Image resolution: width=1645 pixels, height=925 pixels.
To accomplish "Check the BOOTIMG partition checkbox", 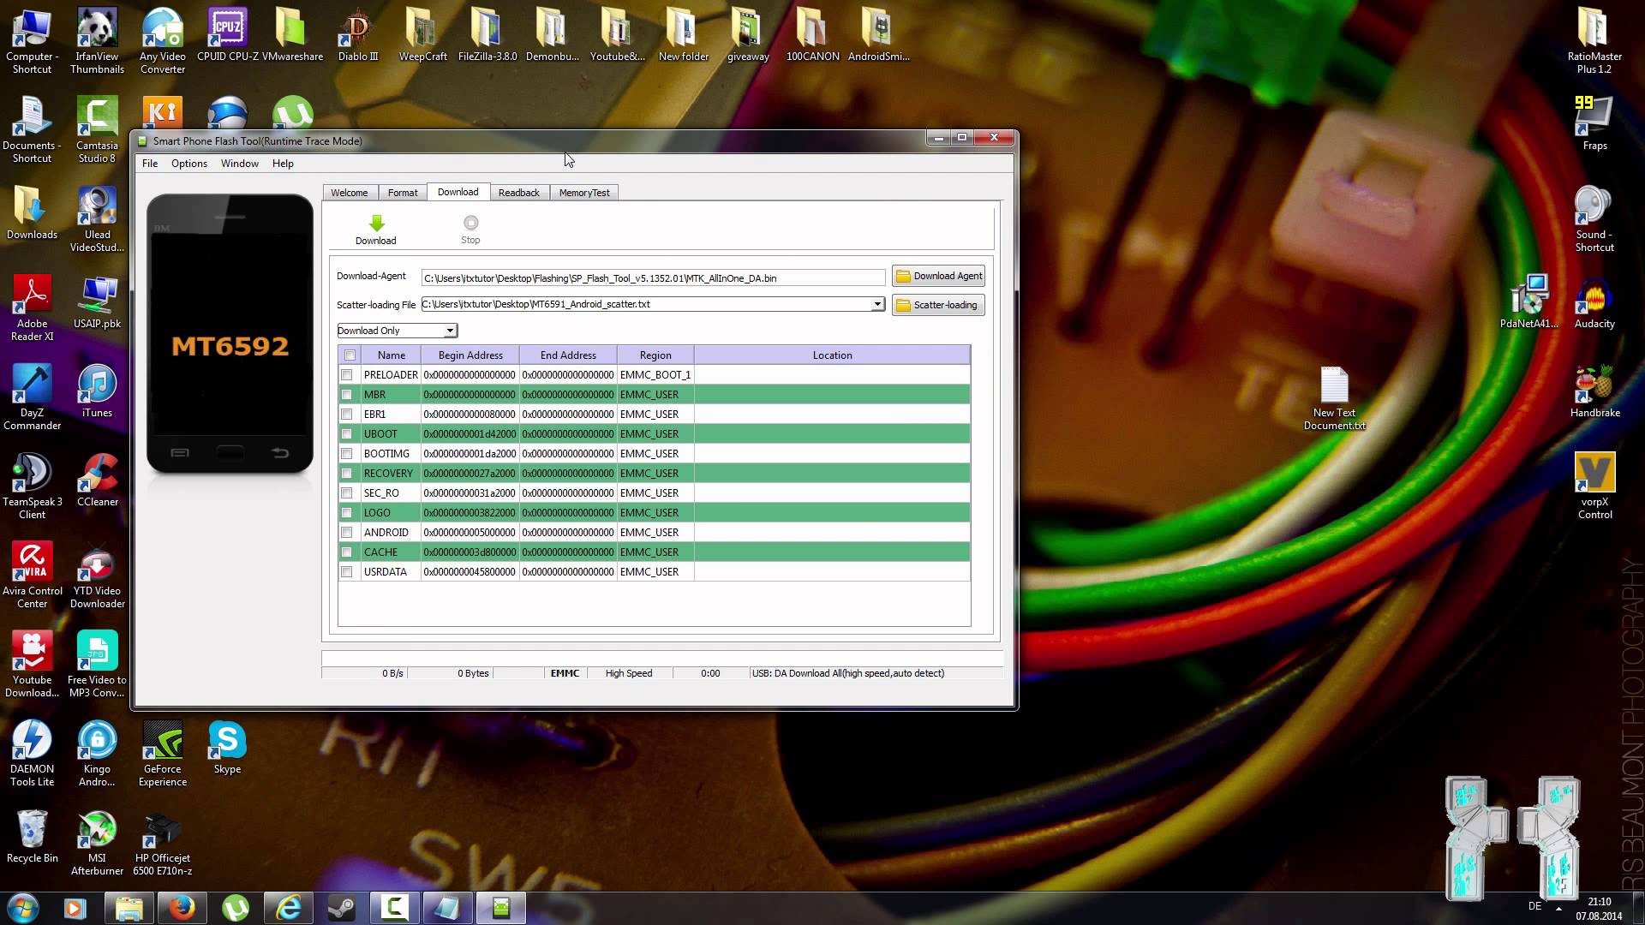I will tap(347, 454).
